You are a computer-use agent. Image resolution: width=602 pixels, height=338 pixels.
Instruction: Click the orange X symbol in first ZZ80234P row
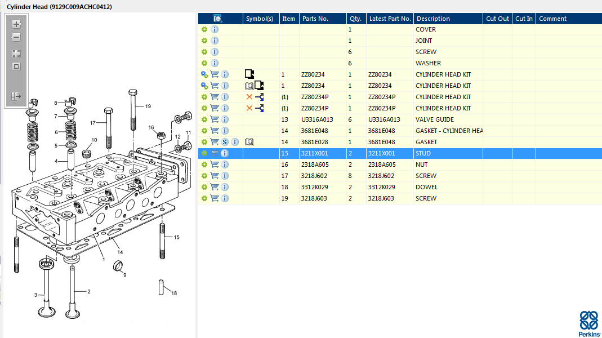click(x=249, y=97)
